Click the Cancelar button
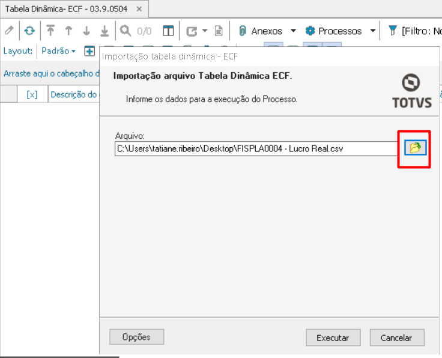Viewport: 442px width, 358px height. tap(397, 338)
